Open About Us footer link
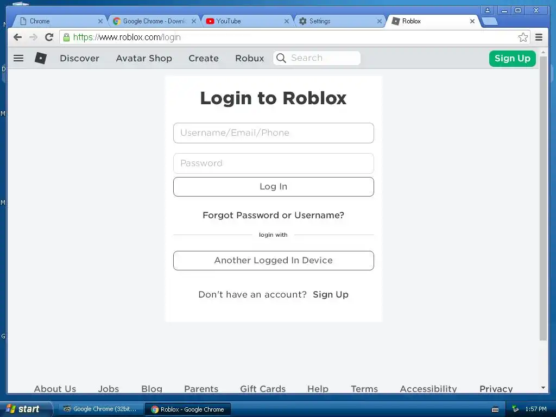Screen dimensions: 556x417 55,389
